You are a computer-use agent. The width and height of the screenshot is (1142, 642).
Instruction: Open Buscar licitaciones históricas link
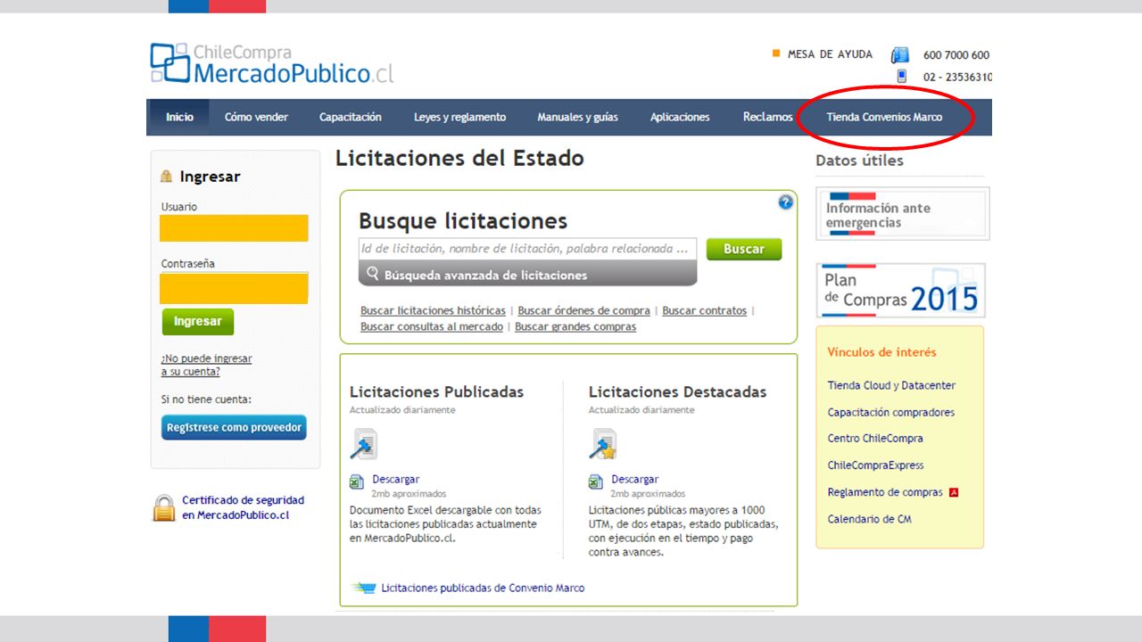point(433,310)
